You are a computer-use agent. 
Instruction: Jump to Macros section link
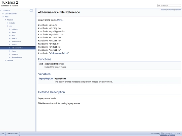click(163, 10)
